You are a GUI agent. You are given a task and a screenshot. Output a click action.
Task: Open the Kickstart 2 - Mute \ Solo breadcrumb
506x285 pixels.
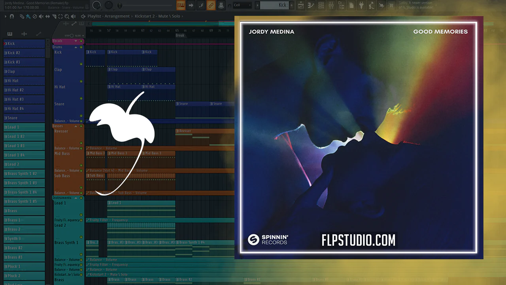pos(157,16)
